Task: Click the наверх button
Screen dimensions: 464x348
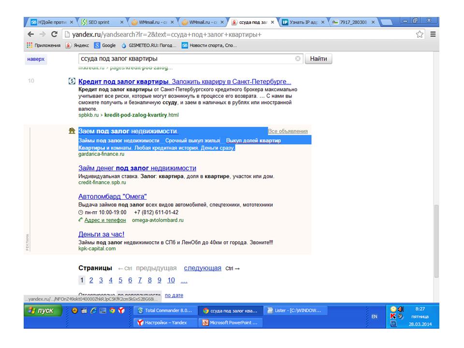Action: (36, 59)
